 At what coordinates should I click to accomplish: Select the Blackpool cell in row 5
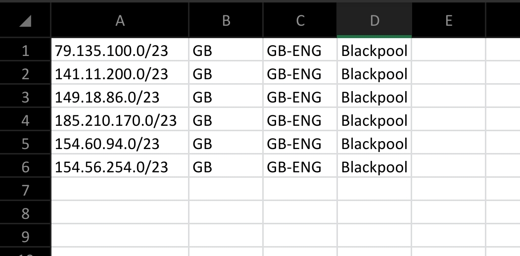375,143
